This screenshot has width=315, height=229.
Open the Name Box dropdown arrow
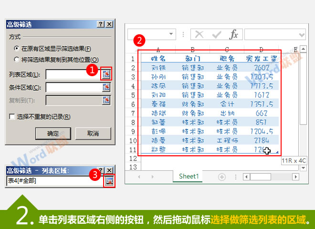[x=170, y=35]
